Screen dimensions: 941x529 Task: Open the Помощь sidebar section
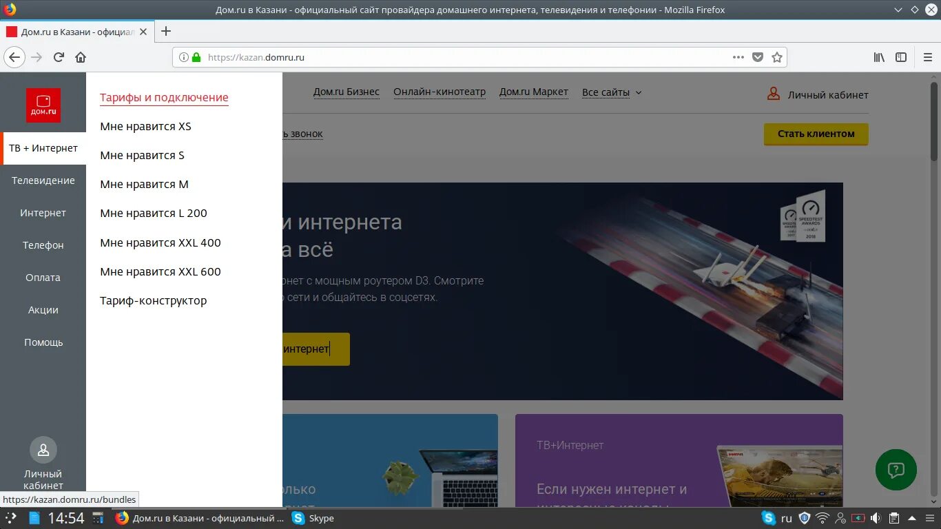click(x=43, y=342)
